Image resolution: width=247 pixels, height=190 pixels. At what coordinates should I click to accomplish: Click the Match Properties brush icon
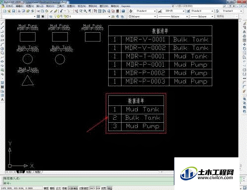[x=56, y=11]
